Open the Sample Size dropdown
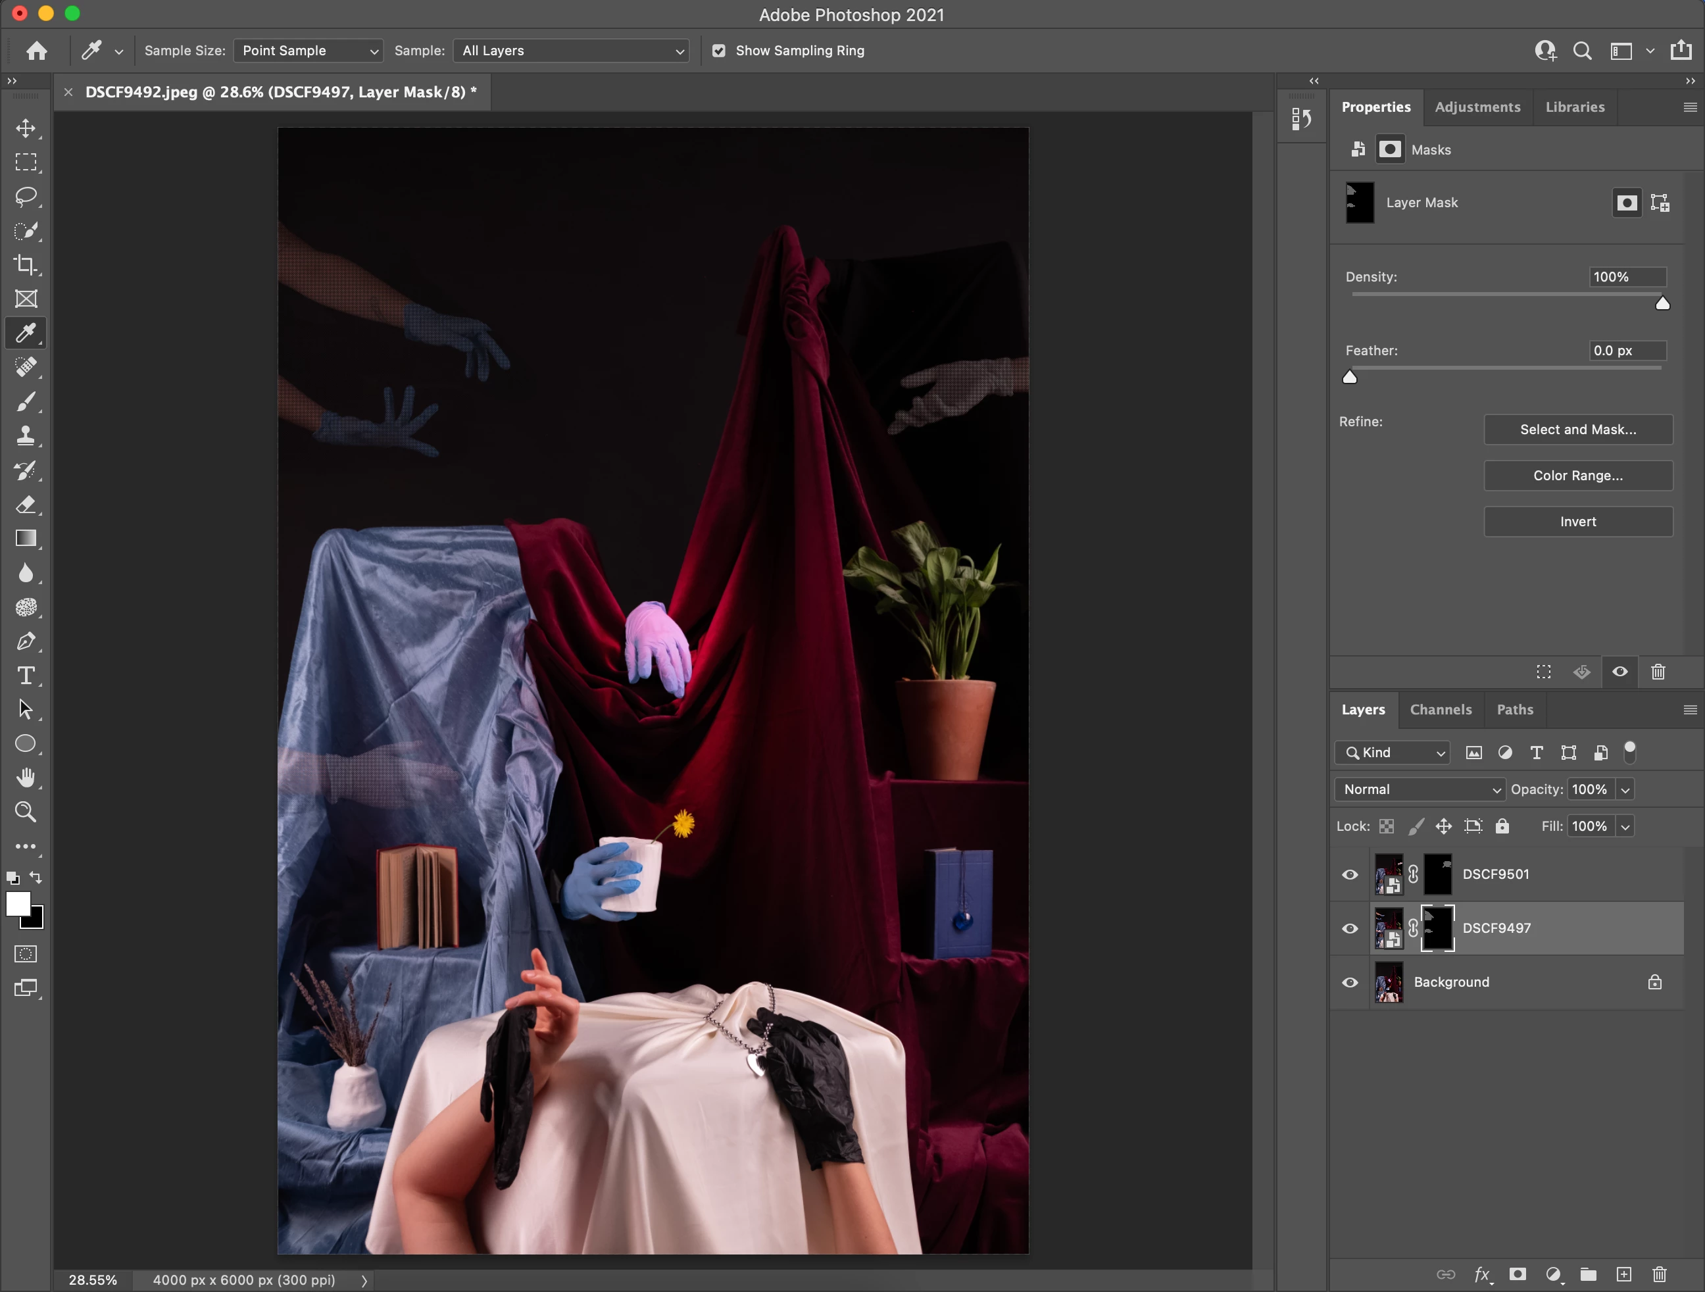The image size is (1705, 1292). point(309,51)
